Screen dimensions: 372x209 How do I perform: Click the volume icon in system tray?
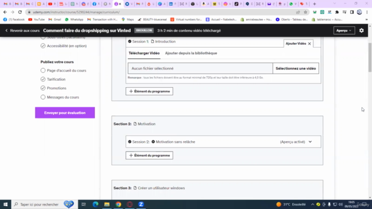click(x=341, y=204)
